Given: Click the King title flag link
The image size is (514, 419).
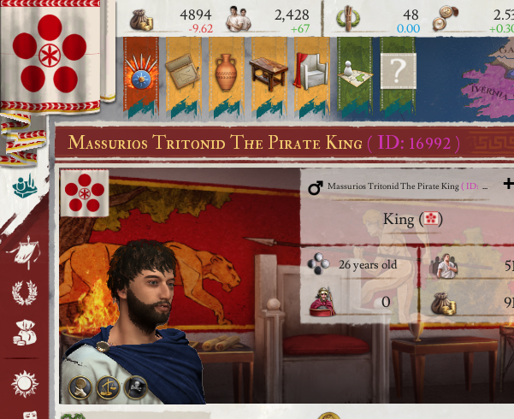Looking at the screenshot, I should click(431, 219).
